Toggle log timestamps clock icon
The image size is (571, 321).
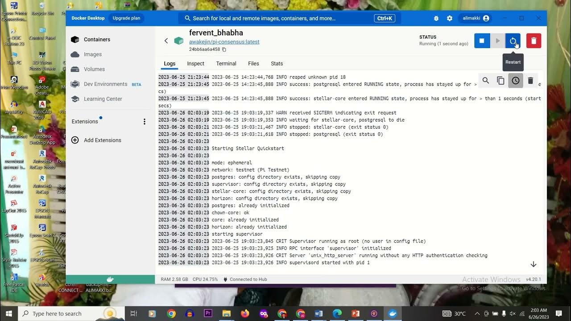coord(515,81)
